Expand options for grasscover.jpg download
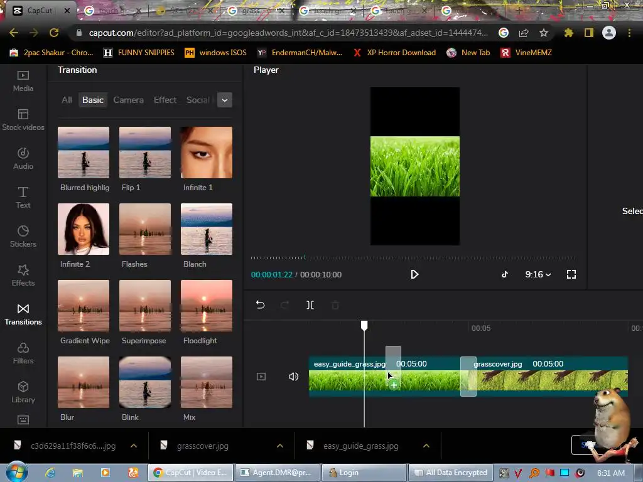This screenshot has width=643, height=482. (280, 446)
